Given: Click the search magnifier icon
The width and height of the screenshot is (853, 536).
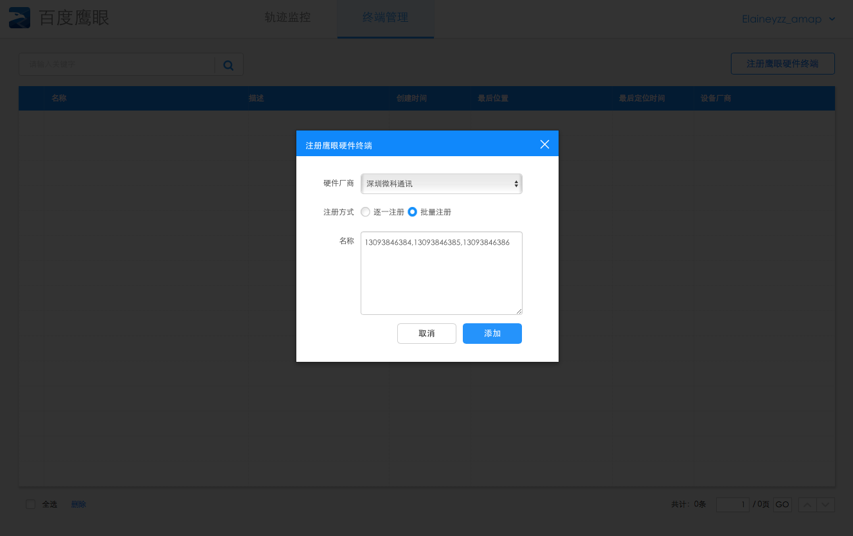Looking at the screenshot, I should tap(228, 64).
